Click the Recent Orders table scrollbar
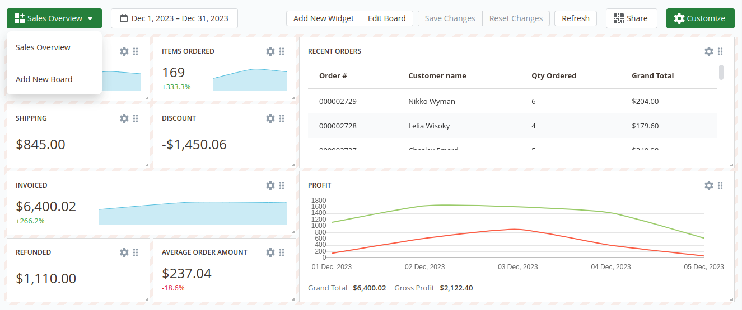This screenshot has width=742, height=310. tap(721, 73)
